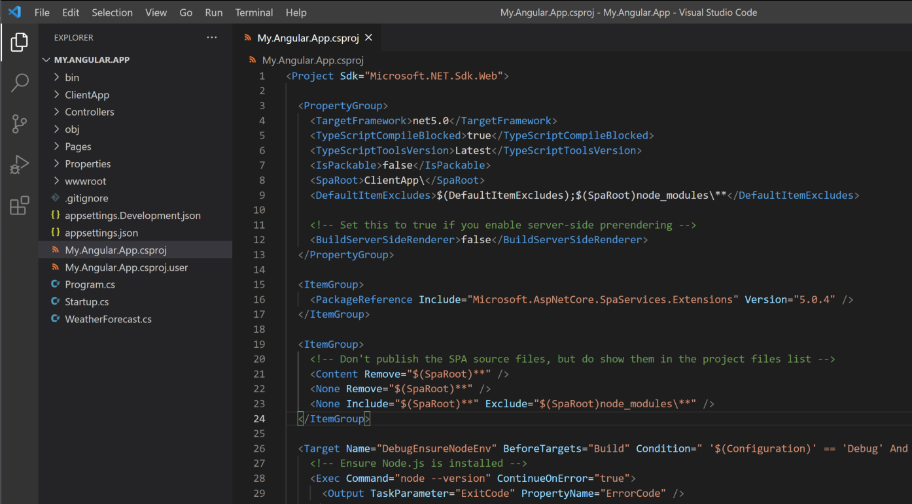912x504 pixels.
Task: Close the My.Angular.App.csproj editor tab
Action: 368,38
